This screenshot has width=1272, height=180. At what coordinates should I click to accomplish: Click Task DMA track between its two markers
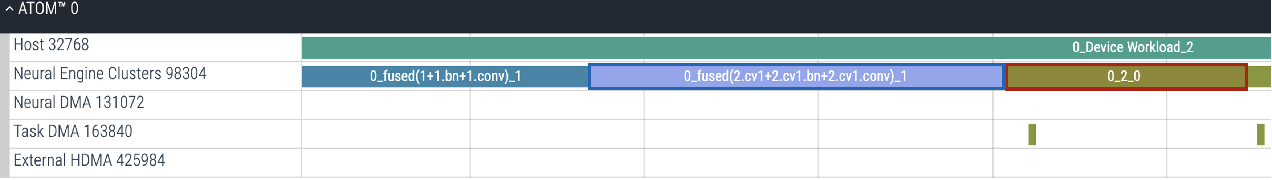1146,134
